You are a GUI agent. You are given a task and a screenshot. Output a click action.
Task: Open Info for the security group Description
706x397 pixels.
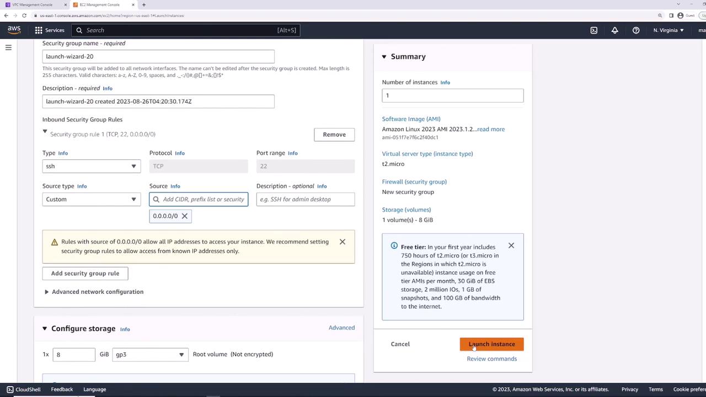pos(108,88)
